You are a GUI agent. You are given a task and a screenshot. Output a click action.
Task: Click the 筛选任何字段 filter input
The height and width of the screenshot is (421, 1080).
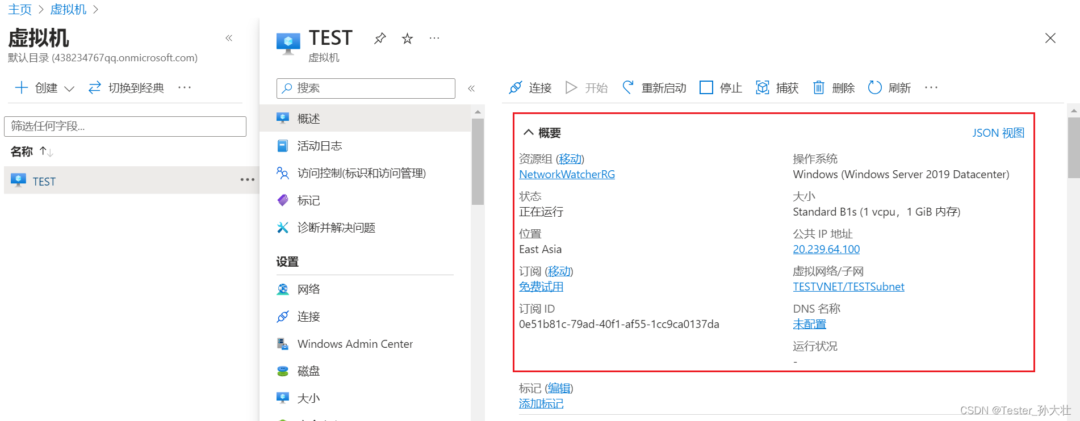[x=125, y=126]
